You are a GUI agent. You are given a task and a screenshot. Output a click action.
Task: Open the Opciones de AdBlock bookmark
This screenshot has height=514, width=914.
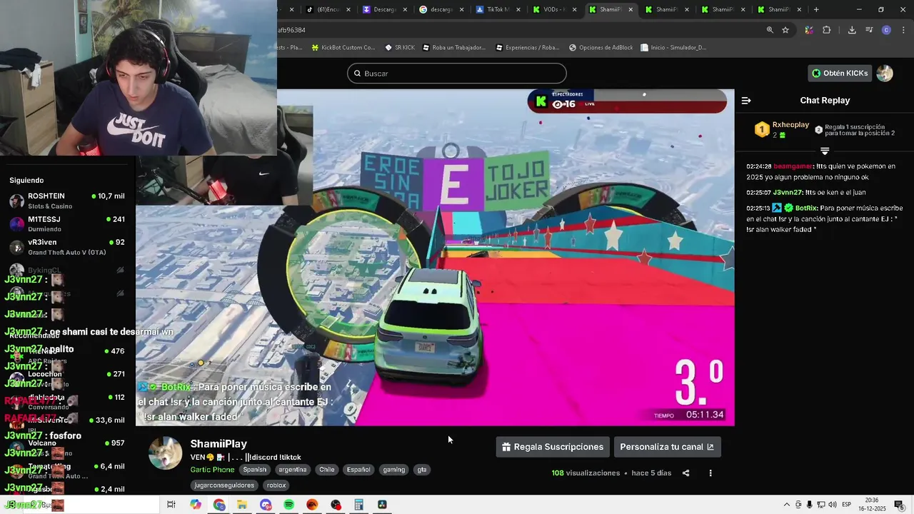click(601, 48)
